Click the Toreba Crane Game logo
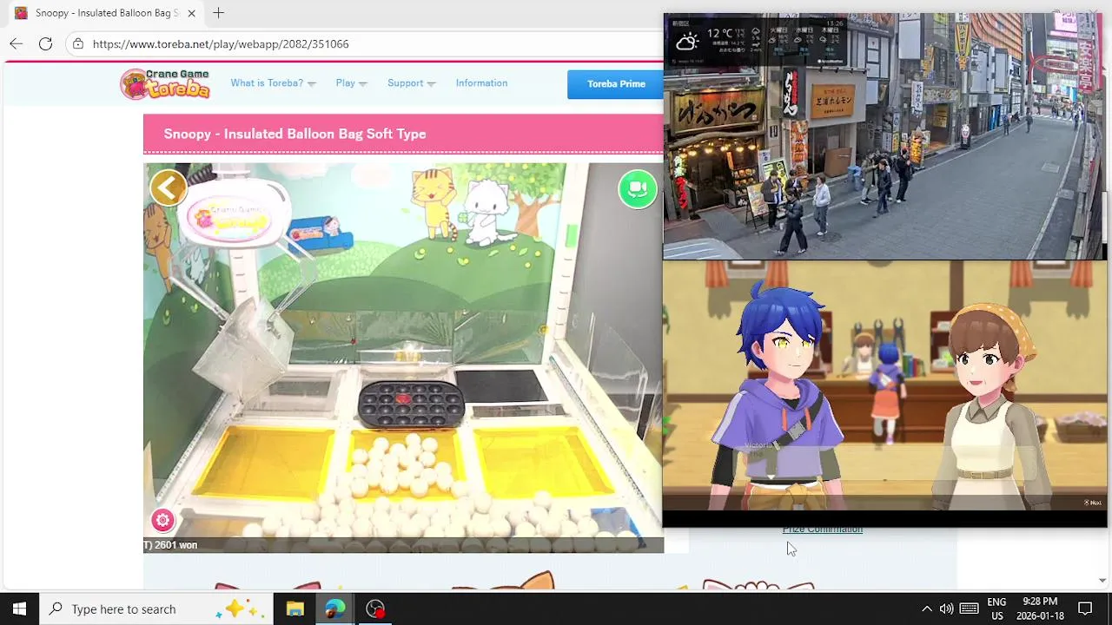1112x625 pixels. [166, 83]
